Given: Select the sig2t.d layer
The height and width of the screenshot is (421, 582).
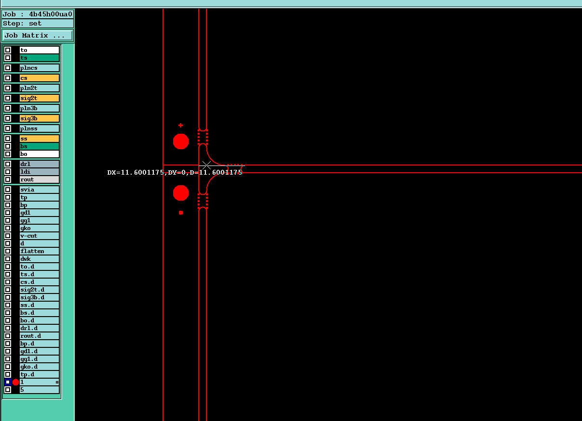Looking at the screenshot, I should click(x=40, y=290).
